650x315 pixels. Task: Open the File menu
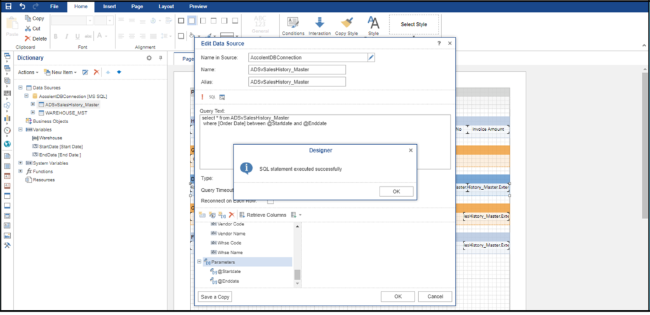(55, 6)
